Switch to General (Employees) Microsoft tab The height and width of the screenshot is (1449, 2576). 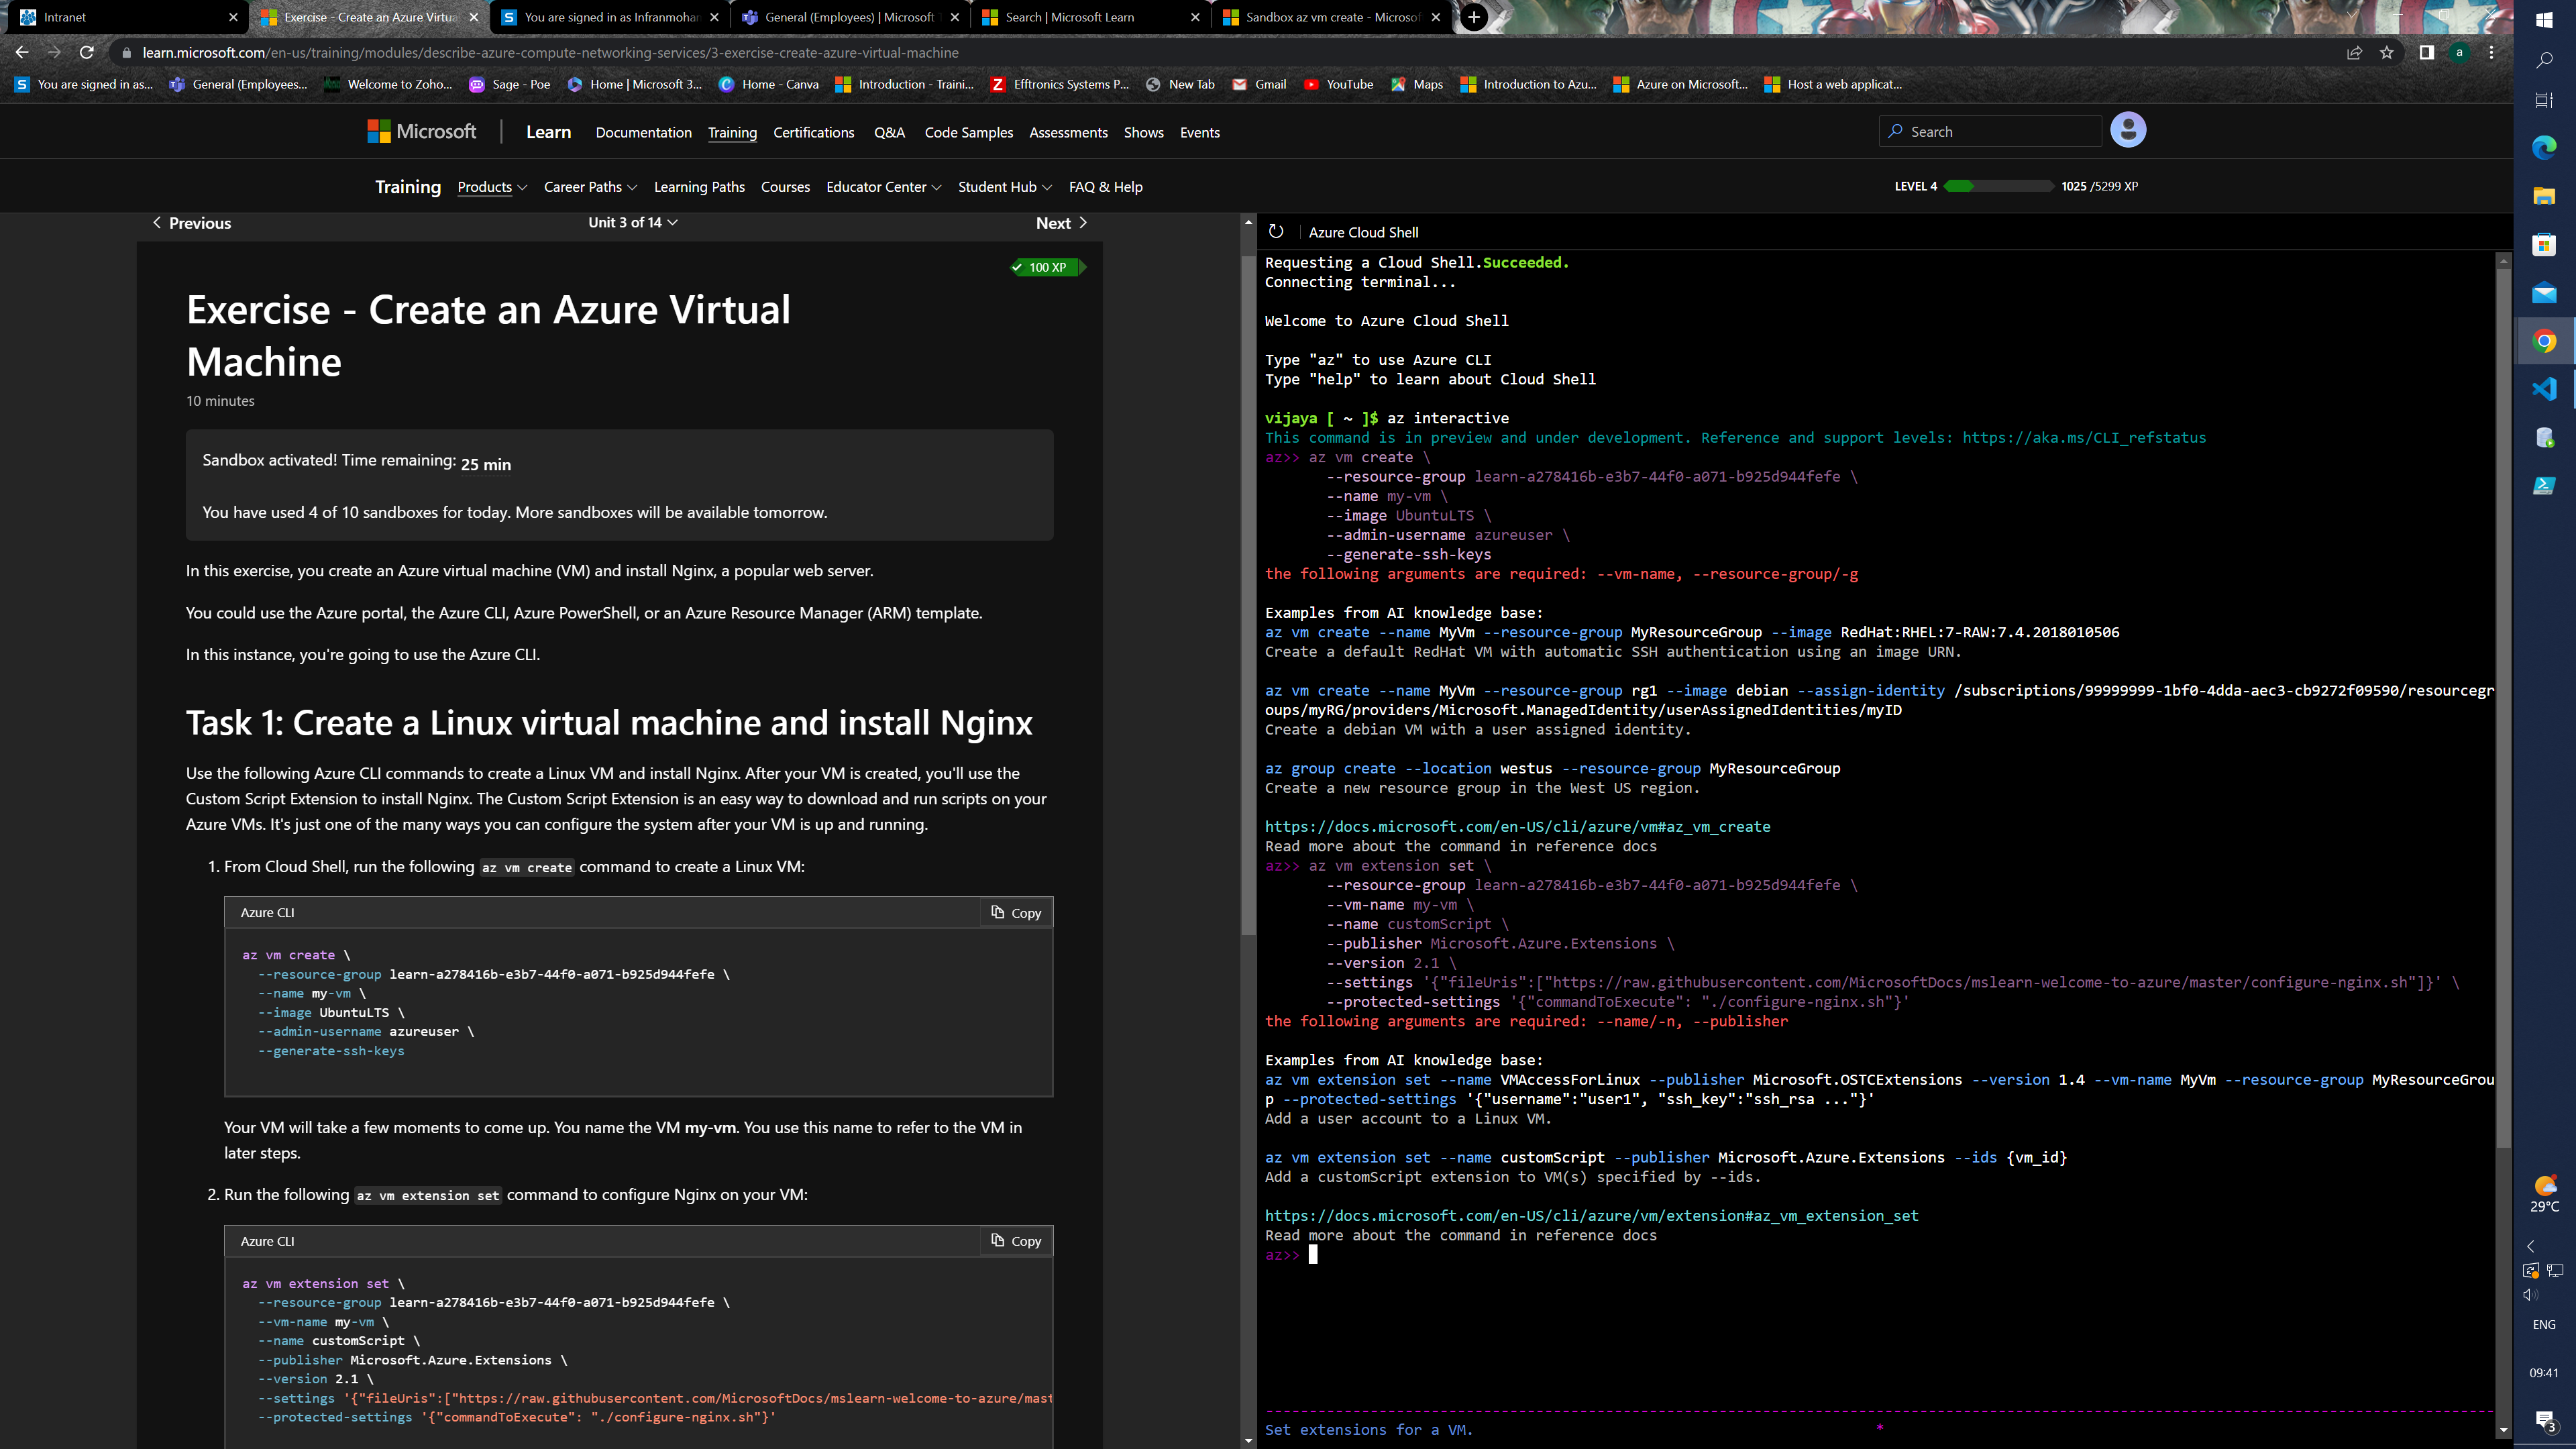(x=850, y=17)
